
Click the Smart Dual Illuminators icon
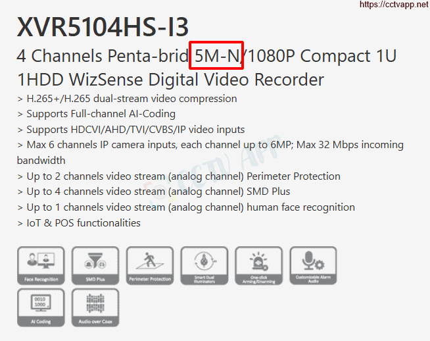(204, 265)
